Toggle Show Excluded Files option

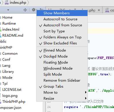pos(62,43)
